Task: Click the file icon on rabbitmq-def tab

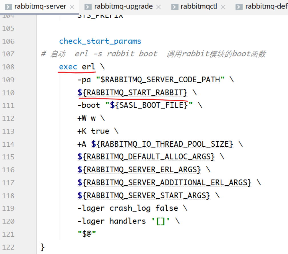Action: point(239,6)
